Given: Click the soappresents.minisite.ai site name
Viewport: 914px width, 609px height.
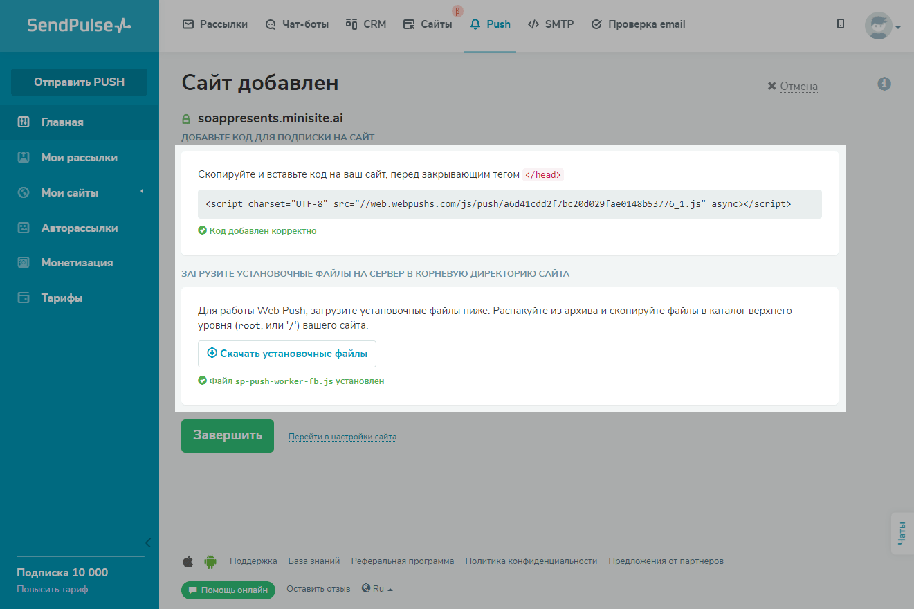Looking at the screenshot, I should [271, 118].
